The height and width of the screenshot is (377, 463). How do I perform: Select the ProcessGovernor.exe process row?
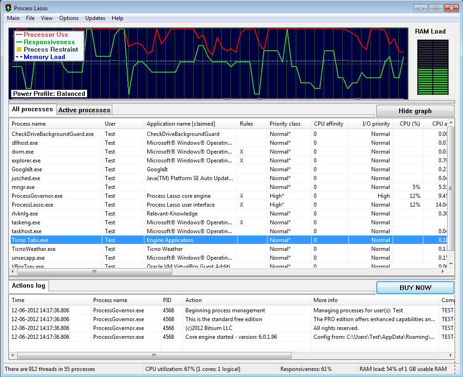click(37, 196)
